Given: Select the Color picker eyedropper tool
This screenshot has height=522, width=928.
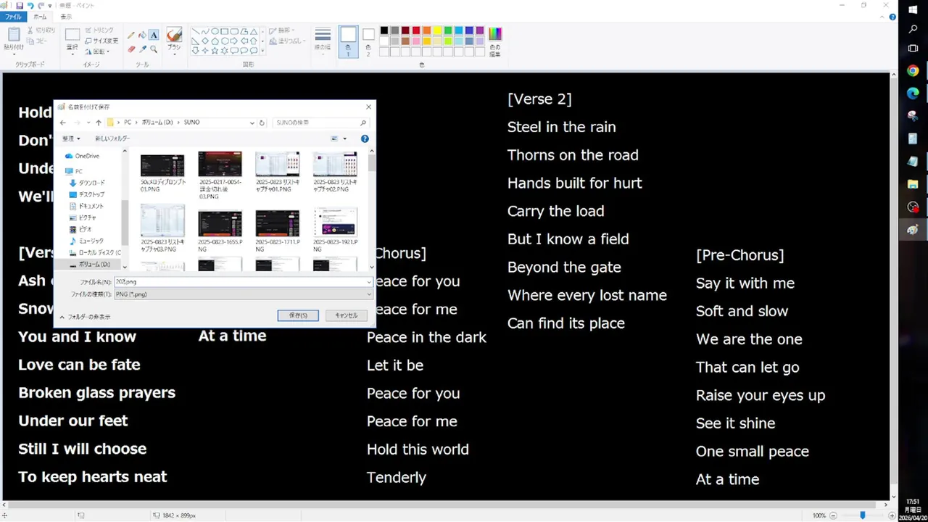Looking at the screenshot, I should [143, 49].
